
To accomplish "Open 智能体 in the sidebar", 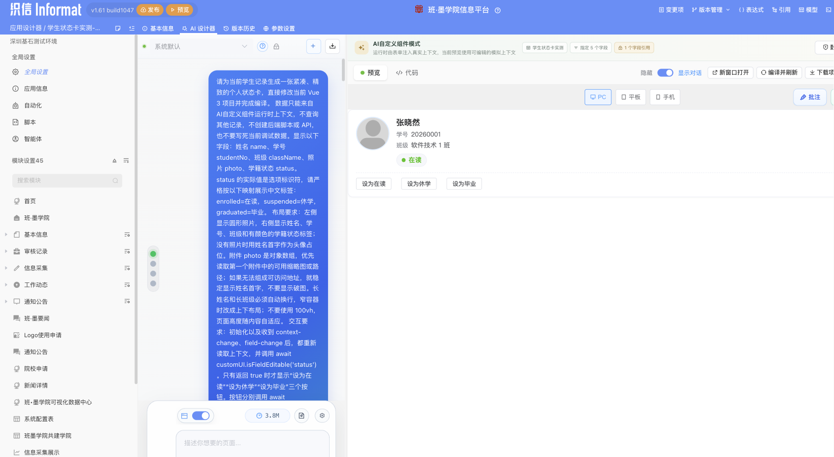I will click(33, 139).
